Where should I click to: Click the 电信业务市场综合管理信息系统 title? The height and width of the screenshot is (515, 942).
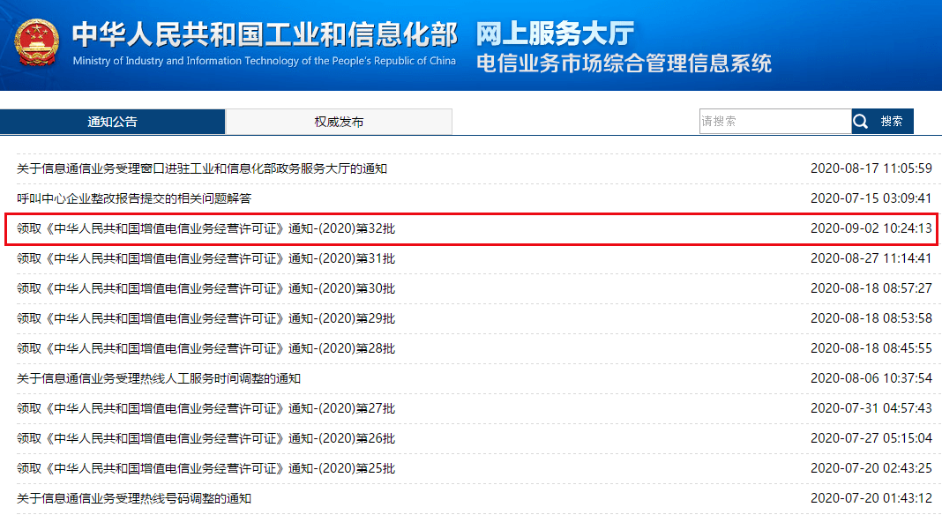click(624, 63)
